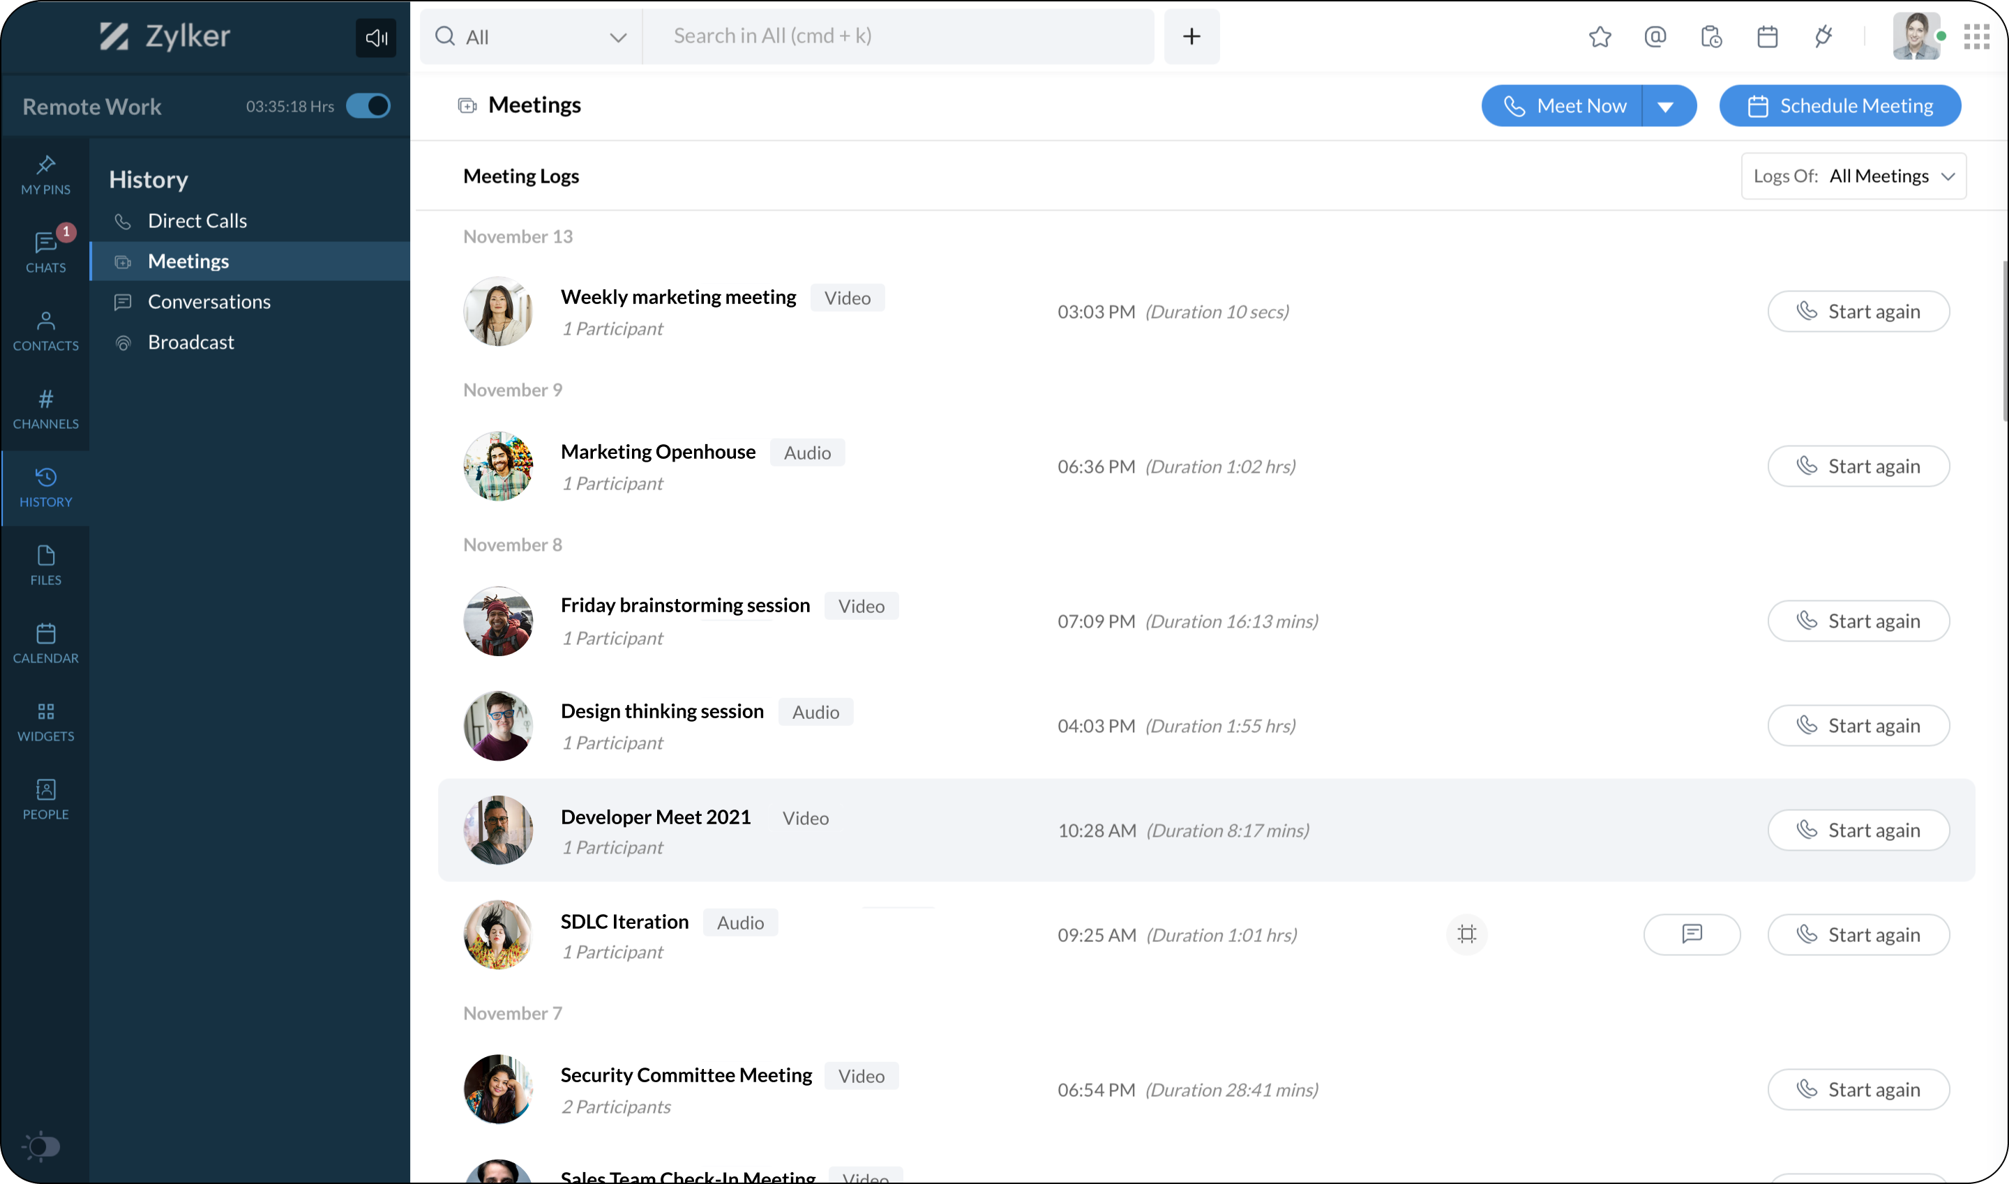The width and height of the screenshot is (2009, 1184).
Task: Open Channels section
Action: [x=45, y=410]
